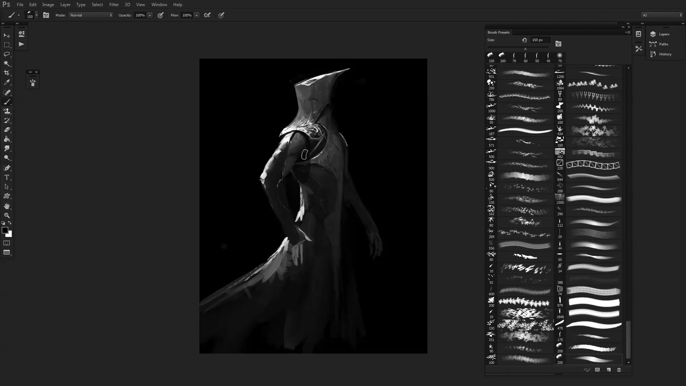Open the History panel
The height and width of the screenshot is (386, 686).
click(665, 54)
